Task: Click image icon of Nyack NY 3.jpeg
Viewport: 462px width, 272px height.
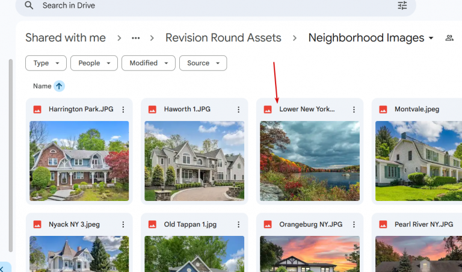Action: pos(37,224)
